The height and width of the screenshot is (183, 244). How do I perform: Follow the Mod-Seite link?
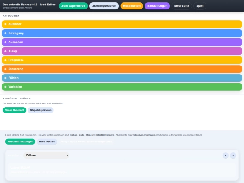pos(182,6)
